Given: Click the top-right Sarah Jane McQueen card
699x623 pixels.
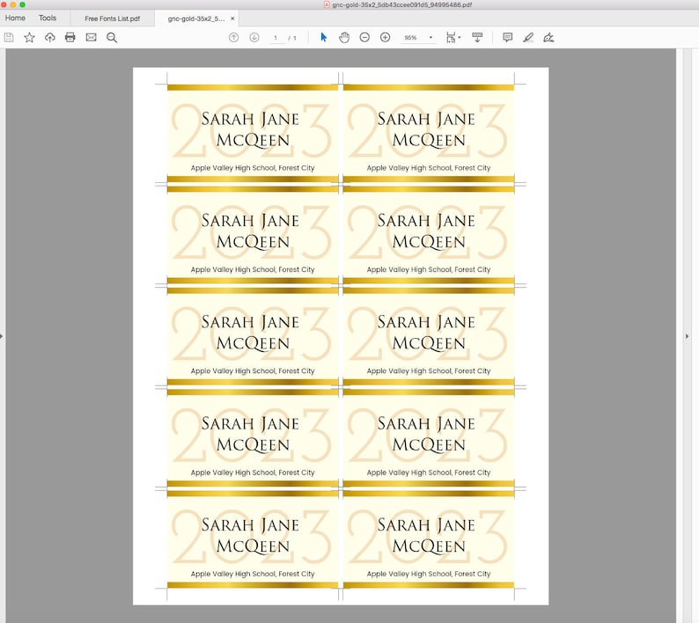Looking at the screenshot, I should coord(429,133).
